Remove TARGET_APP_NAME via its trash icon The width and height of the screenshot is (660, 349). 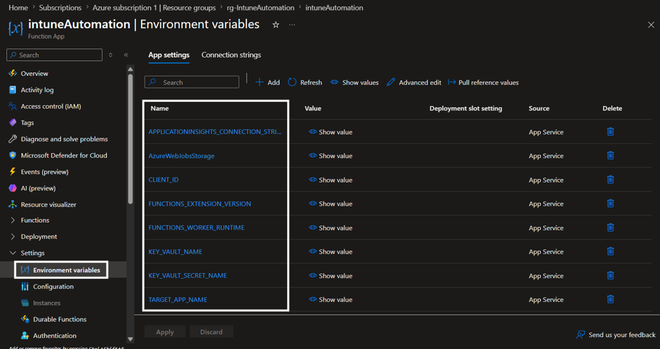coord(610,299)
